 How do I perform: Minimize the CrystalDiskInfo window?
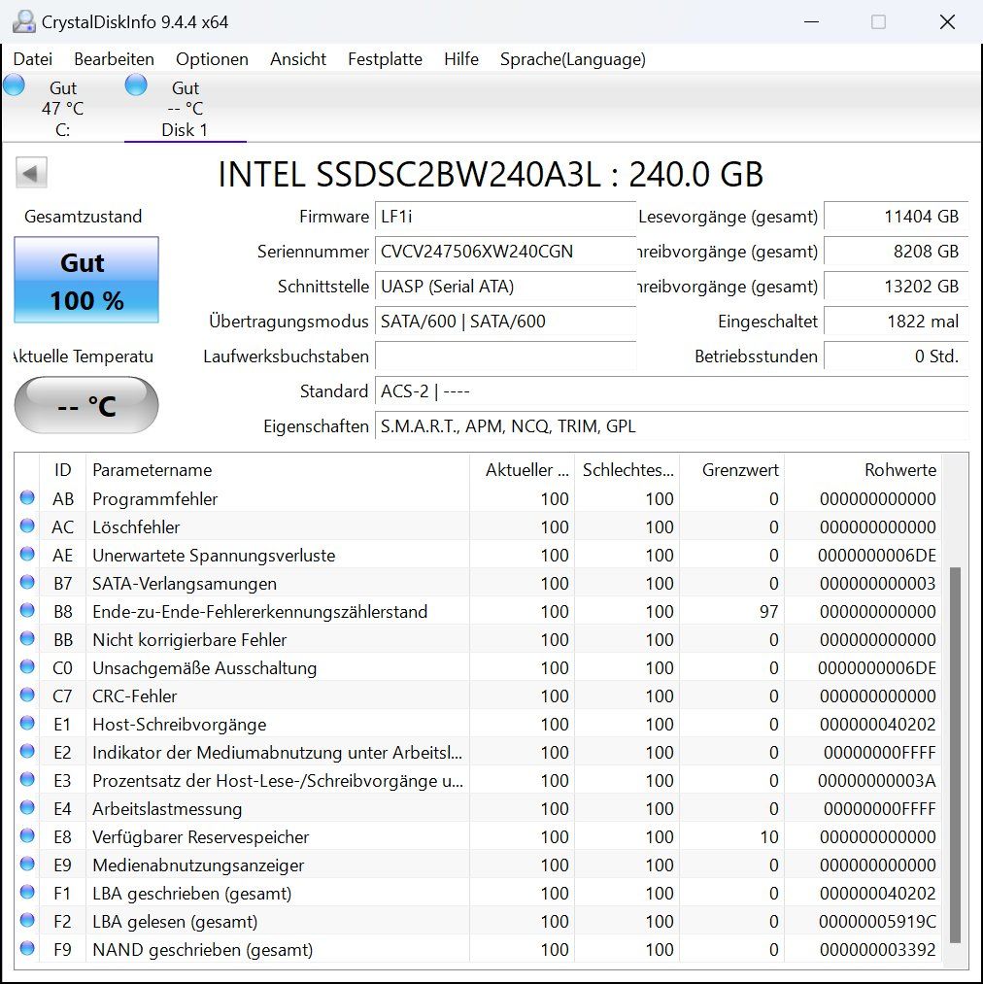812,22
